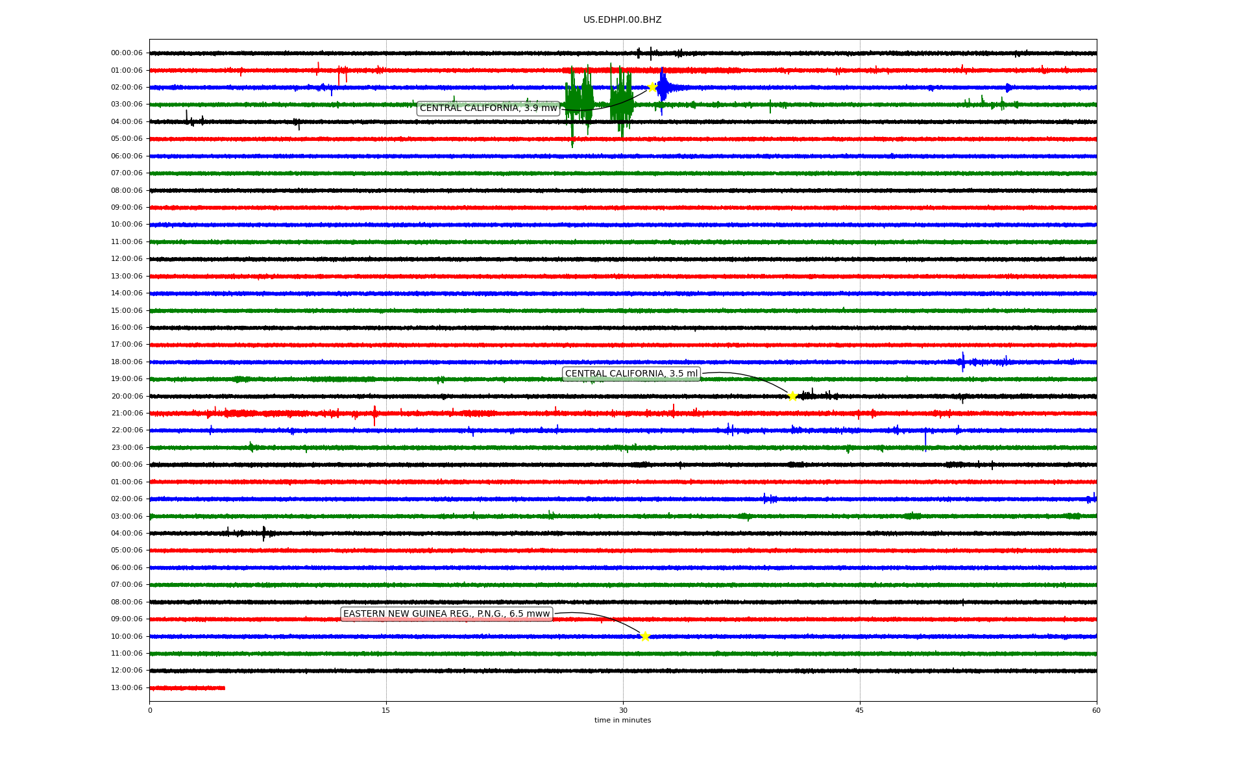This screenshot has height=779, width=1246.
Task: Click the 0 minute x-axis tick label
Action: [x=150, y=710]
